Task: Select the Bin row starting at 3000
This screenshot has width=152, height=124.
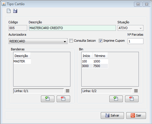Action: (x=95, y=66)
